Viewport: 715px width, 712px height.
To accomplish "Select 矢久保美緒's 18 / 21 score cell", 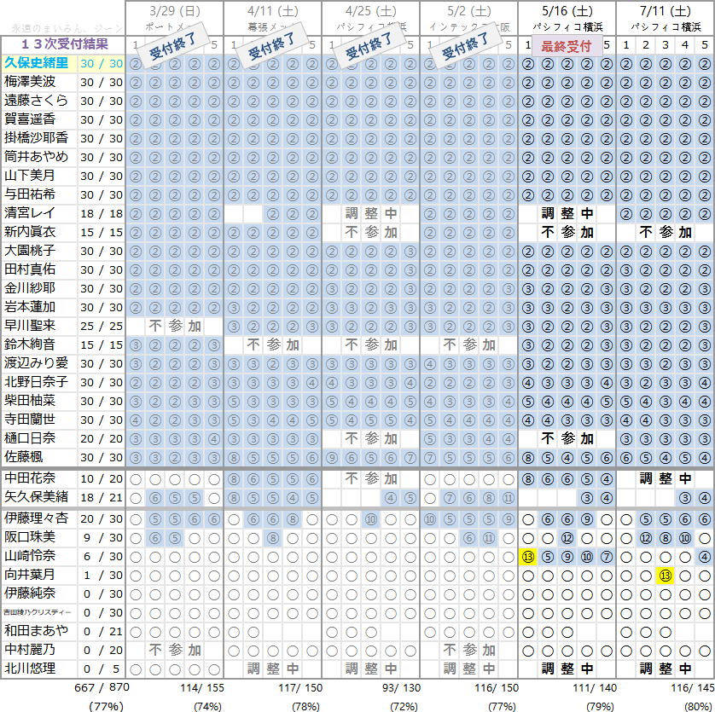I will 102,496.
